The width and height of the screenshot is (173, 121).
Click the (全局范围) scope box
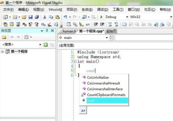pos(115,45)
